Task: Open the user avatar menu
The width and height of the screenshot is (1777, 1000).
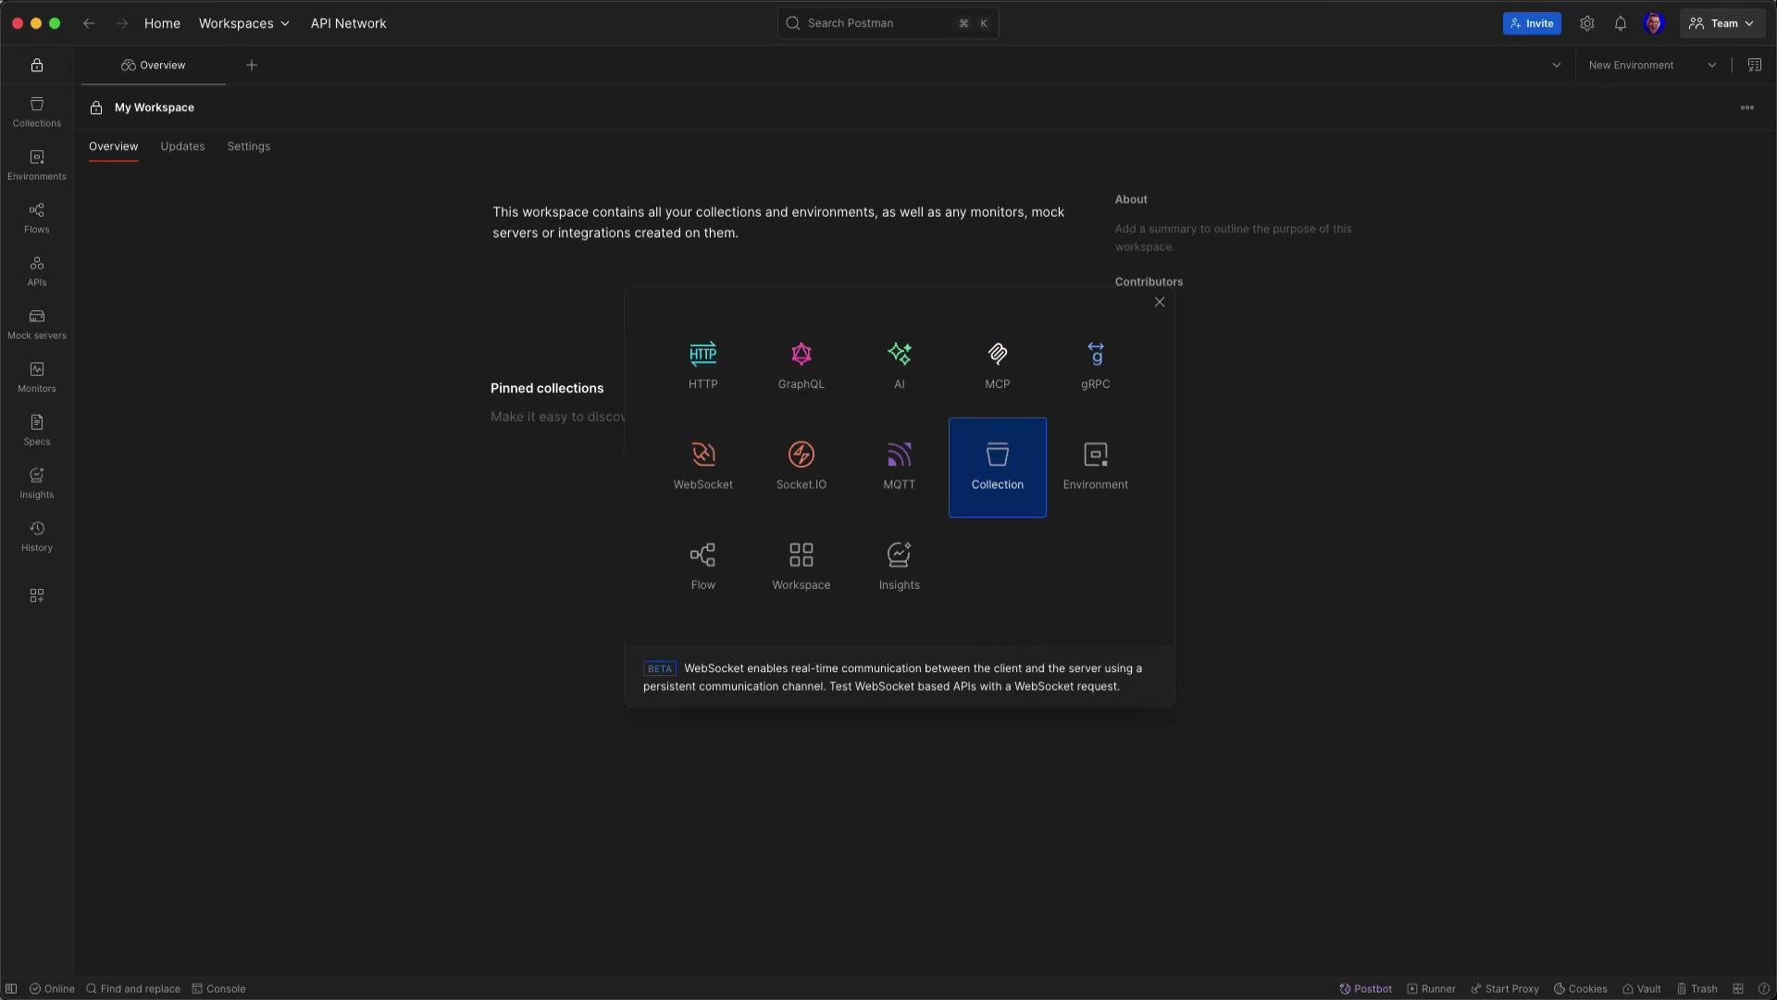Action: point(1654,23)
